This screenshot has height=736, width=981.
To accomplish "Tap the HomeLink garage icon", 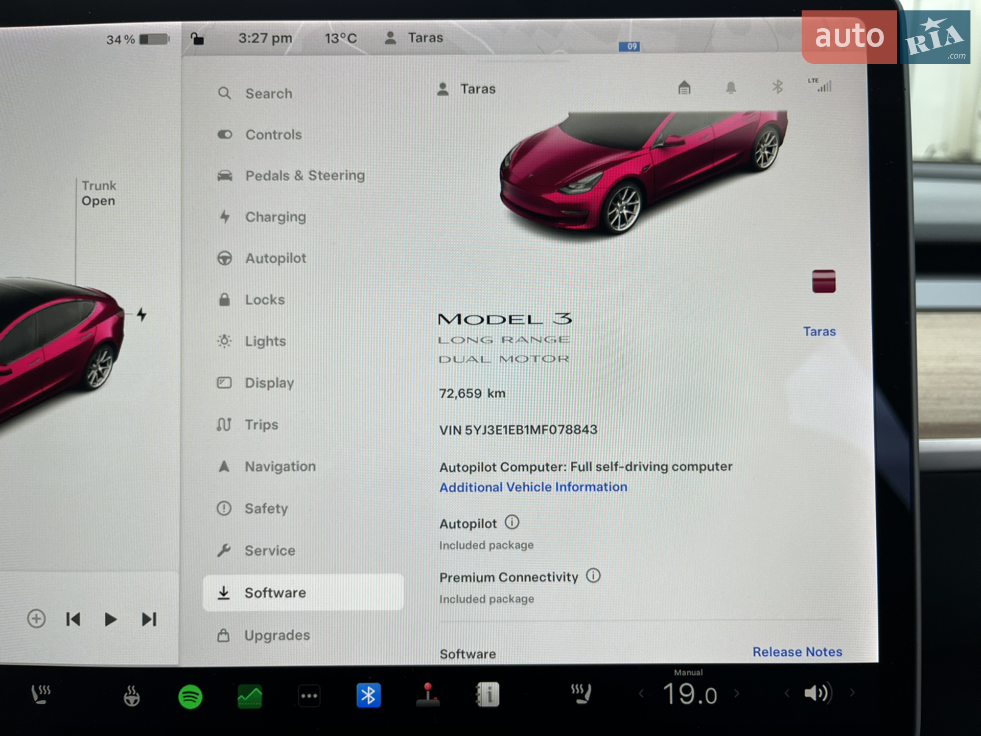I will pyautogui.click(x=684, y=88).
